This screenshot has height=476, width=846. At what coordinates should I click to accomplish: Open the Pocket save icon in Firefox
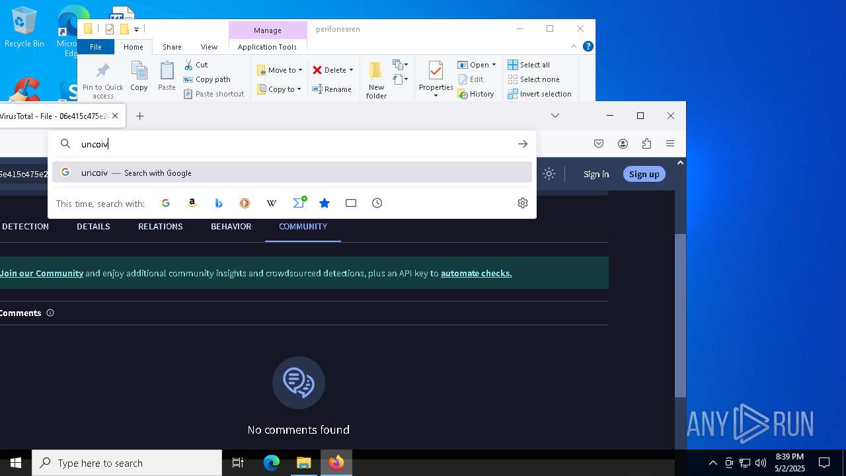[x=599, y=143]
